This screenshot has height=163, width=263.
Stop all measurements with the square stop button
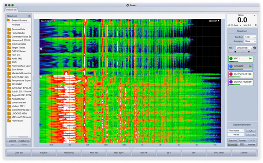(x=235, y=52)
